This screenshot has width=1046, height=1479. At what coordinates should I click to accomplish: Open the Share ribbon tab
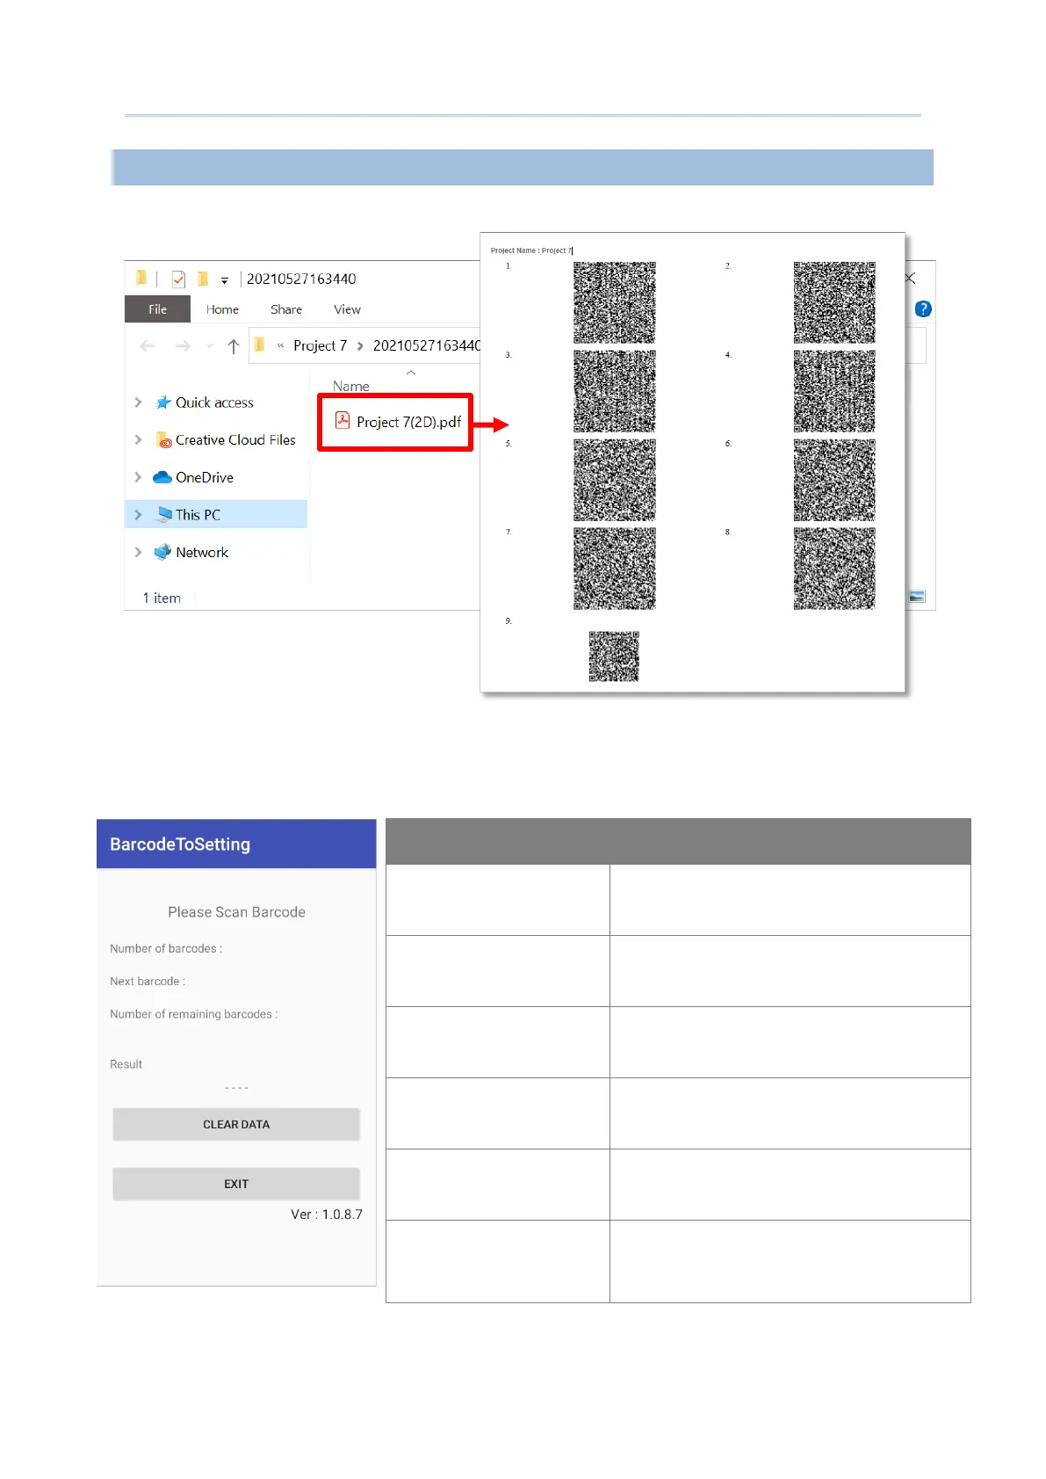coord(286,309)
